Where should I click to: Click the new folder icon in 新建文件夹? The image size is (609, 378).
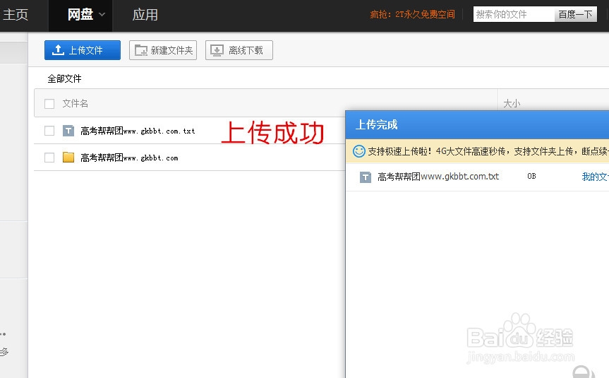pos(142,50)
